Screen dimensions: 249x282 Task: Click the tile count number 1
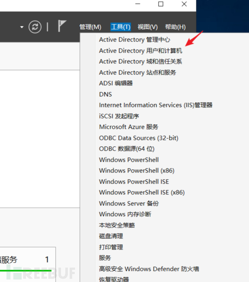47,260
